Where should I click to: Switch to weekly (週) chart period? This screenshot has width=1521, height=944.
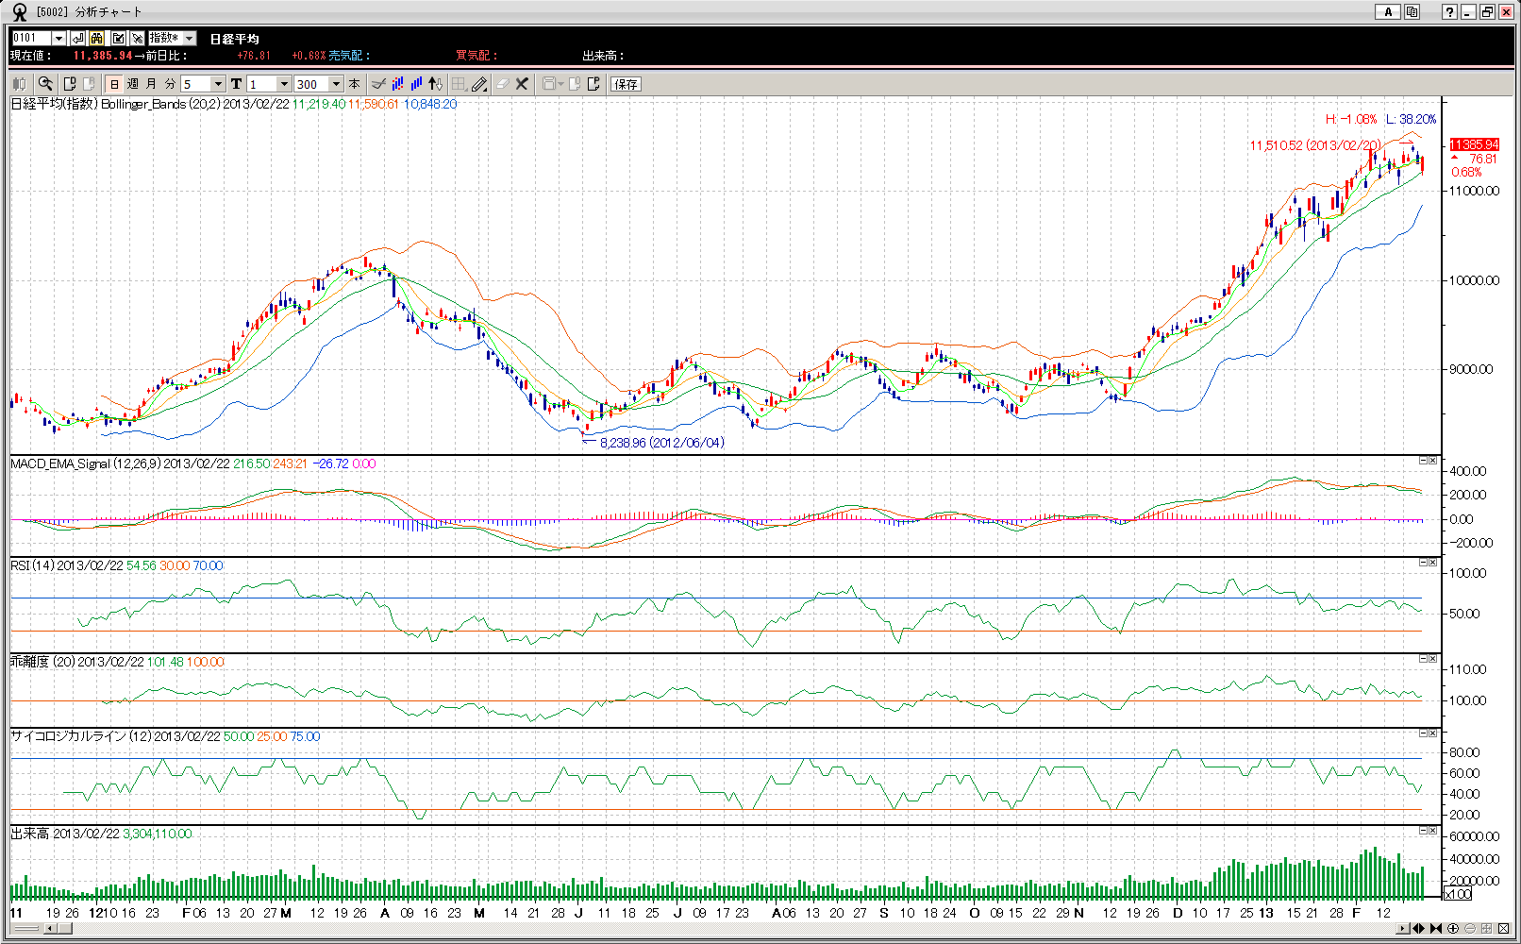point(133,84)
